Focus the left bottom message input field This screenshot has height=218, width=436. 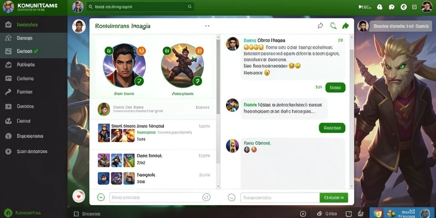click(x=160, y=198)
